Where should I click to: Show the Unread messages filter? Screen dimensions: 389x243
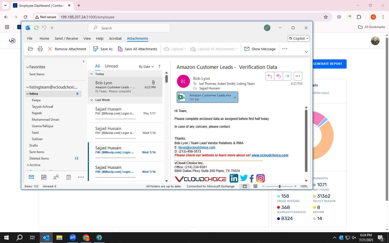pyautogui.click(x=111, y=66)
